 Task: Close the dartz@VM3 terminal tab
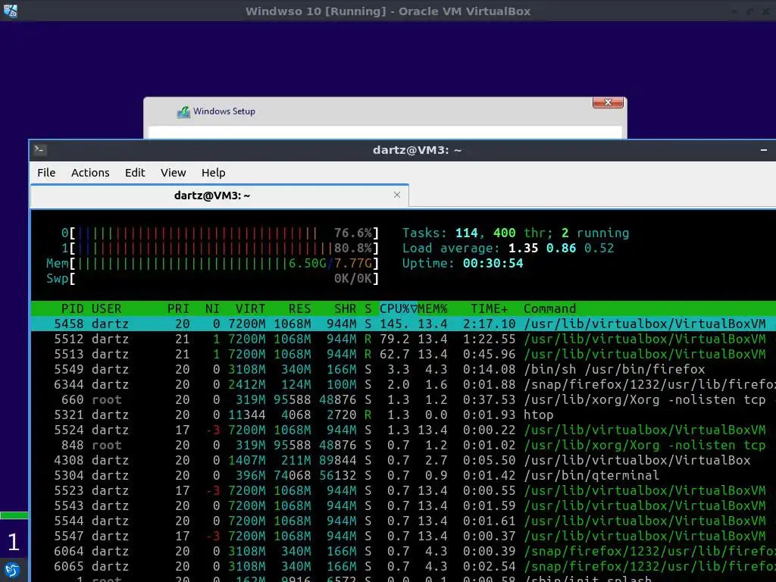[397, 195]
